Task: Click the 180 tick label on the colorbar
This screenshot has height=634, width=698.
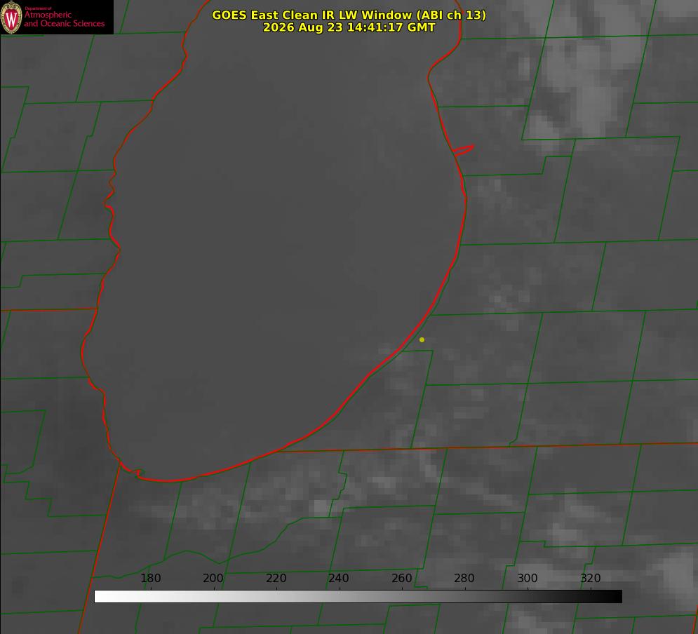Action: point(150,578)
